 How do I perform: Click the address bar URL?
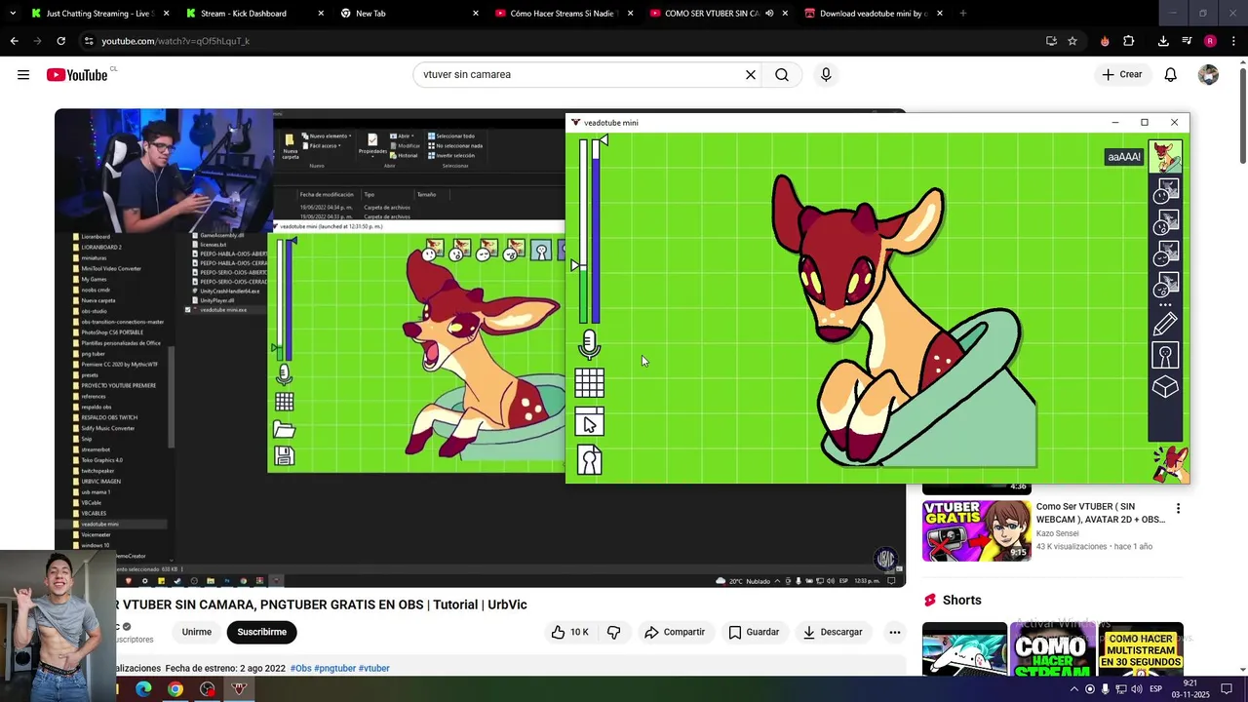pyautogui.click(x=175, y=41)
